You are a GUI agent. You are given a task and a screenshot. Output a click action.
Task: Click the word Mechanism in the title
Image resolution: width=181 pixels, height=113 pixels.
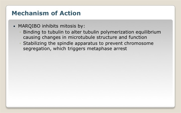click(x=30, y=13)
